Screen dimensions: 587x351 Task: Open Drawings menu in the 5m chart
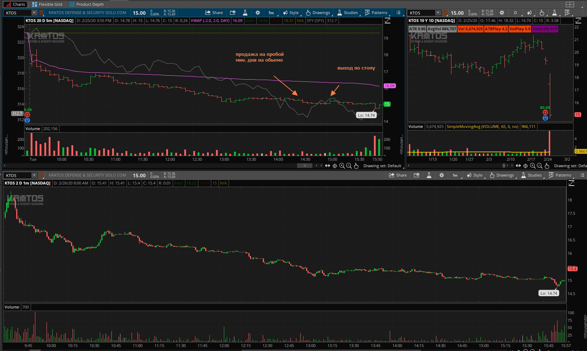pyautogui.click(x=318, y=13)
